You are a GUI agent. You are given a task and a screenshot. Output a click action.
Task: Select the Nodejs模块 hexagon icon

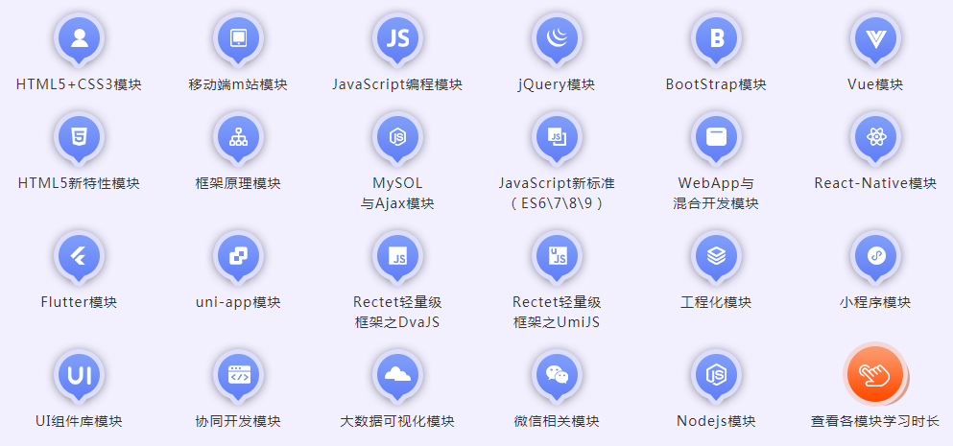pyautogui.click(x=716, y=376)
